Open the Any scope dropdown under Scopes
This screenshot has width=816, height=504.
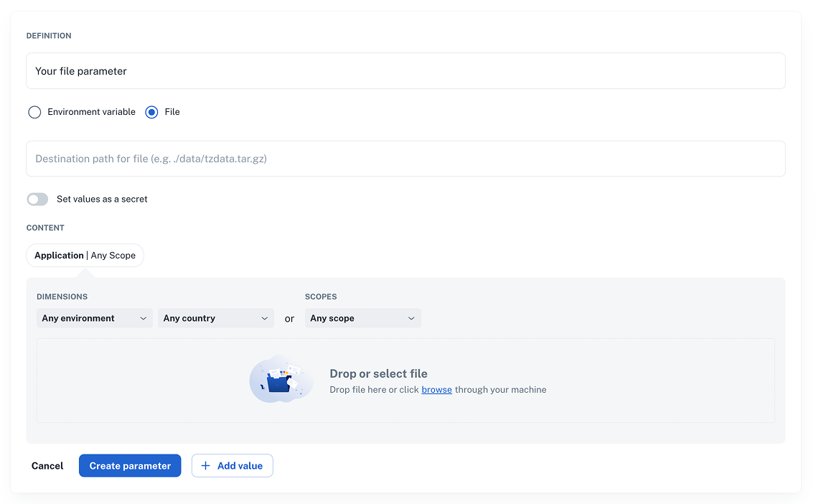coord(362,318)
